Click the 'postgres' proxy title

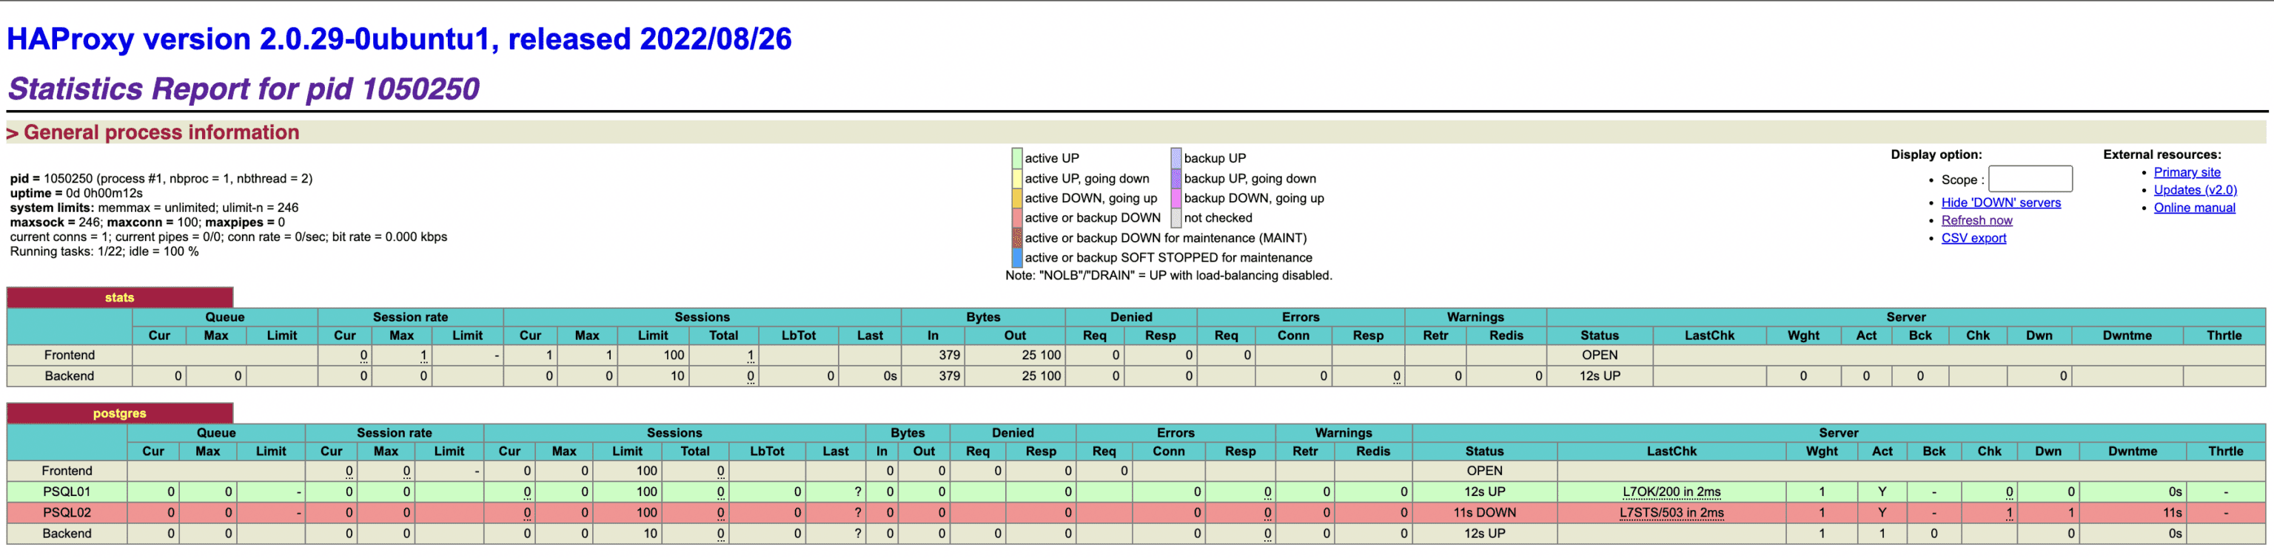click(x=119, y=413)
